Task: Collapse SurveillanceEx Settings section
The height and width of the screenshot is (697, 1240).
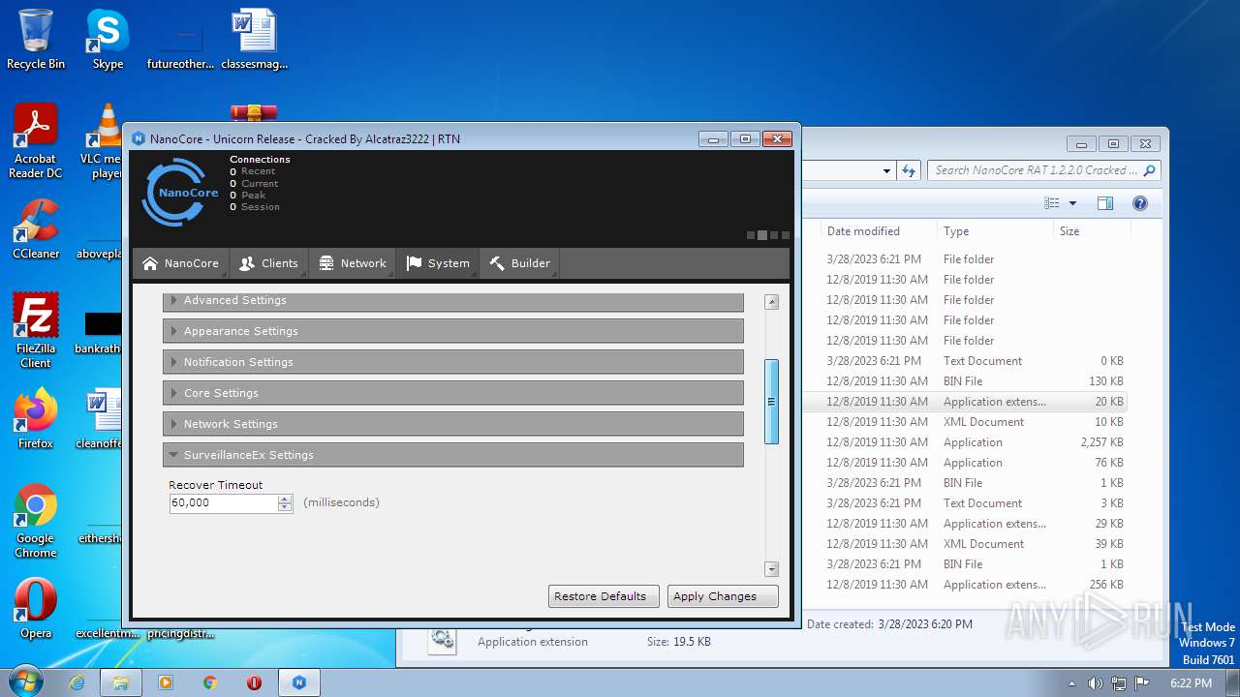Action: click(x=453, y=455)
